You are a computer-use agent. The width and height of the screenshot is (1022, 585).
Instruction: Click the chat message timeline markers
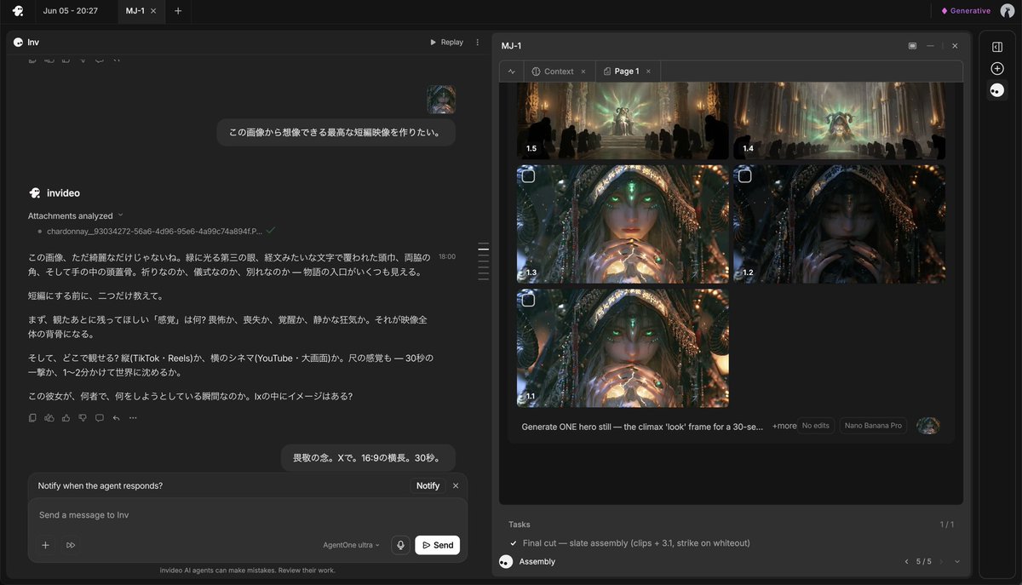pos(483,262)
